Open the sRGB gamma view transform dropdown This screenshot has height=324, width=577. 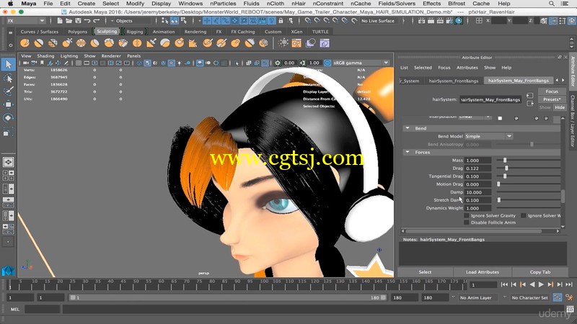point(361,63)
